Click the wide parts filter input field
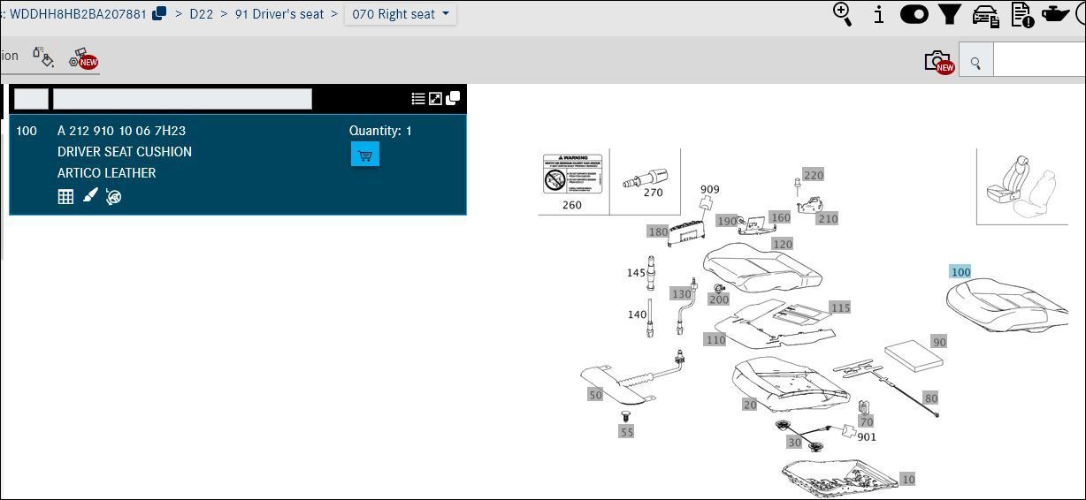Screen dimensions: 1086x500 point(182,99)
